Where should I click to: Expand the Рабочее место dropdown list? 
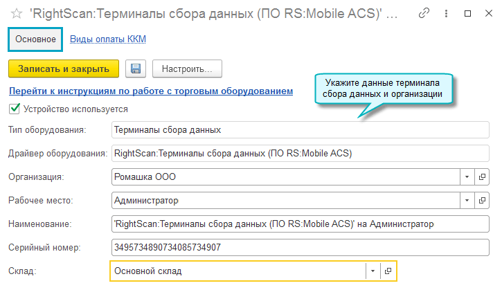click(467, 201)
